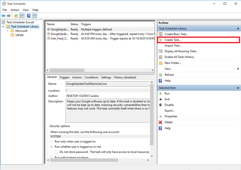Click the Display All Running Tasks action

click(x=181, y=51)
